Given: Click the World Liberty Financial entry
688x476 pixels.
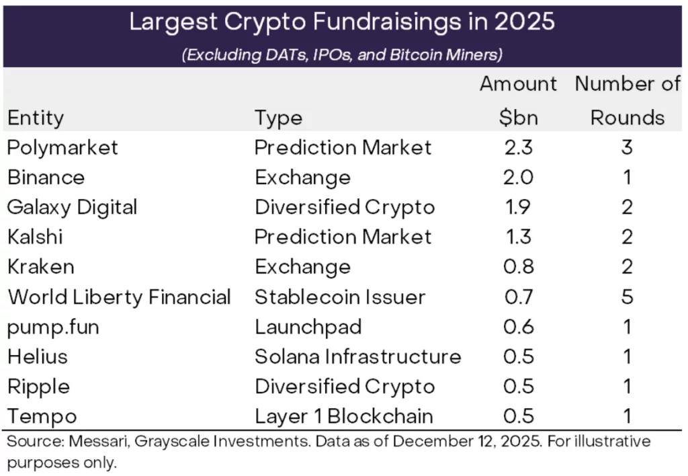Looking at the screenshot, I should coord(119,296).
